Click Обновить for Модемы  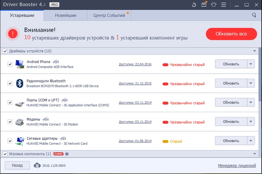tap(231, 122)
